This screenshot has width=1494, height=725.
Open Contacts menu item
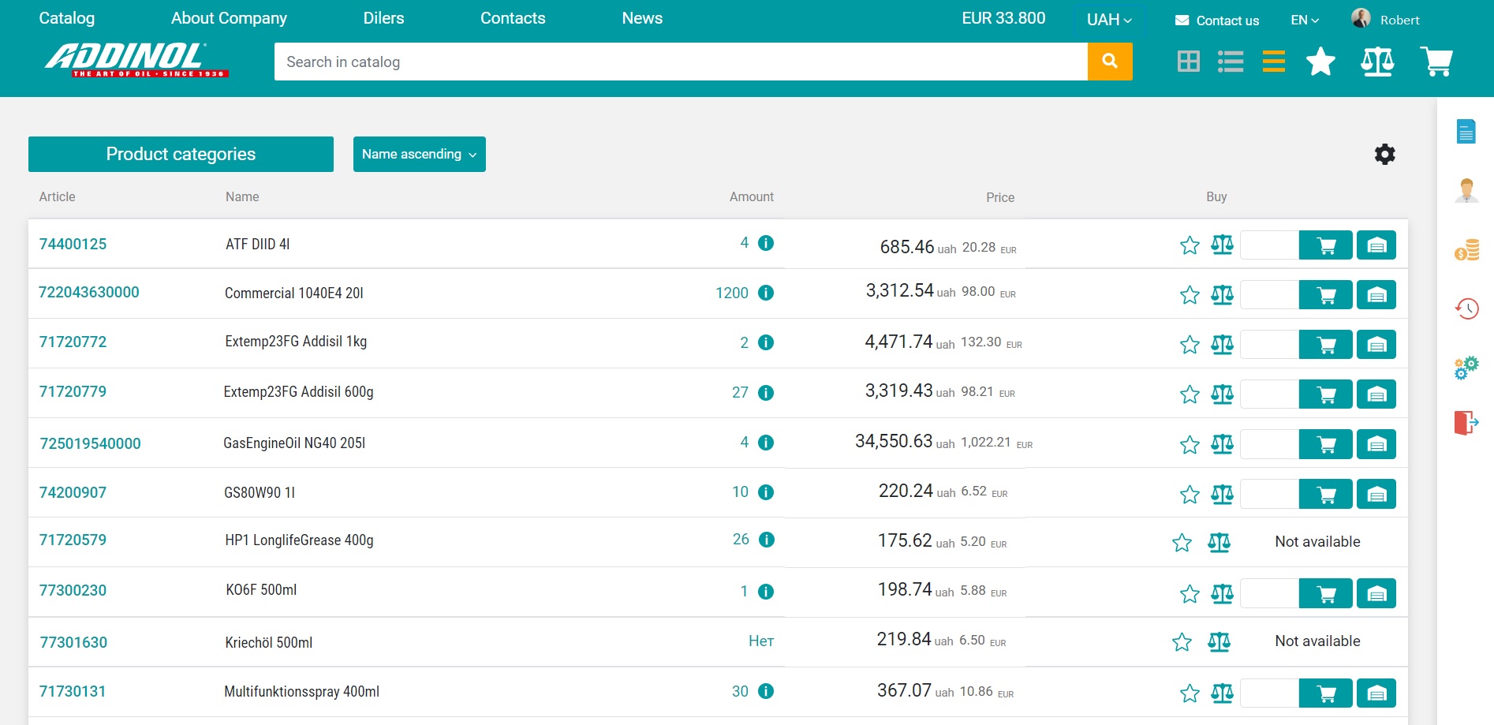click(513, 18)
